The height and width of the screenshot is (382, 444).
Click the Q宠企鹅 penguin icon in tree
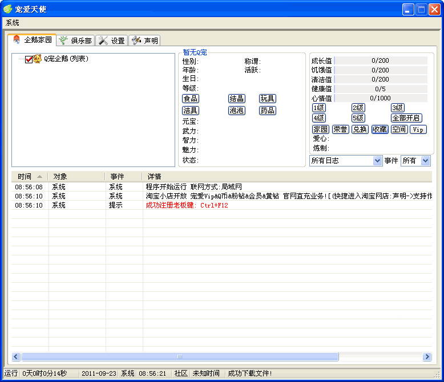(x=38, y=59)
